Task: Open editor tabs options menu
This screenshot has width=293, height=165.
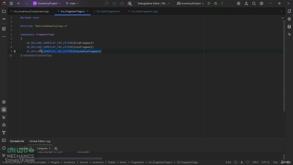Action: click(x=282, y=11)
